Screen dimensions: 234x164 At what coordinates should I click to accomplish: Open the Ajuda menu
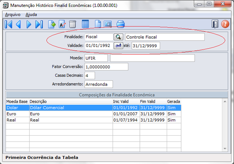click(x=31, y=14)
